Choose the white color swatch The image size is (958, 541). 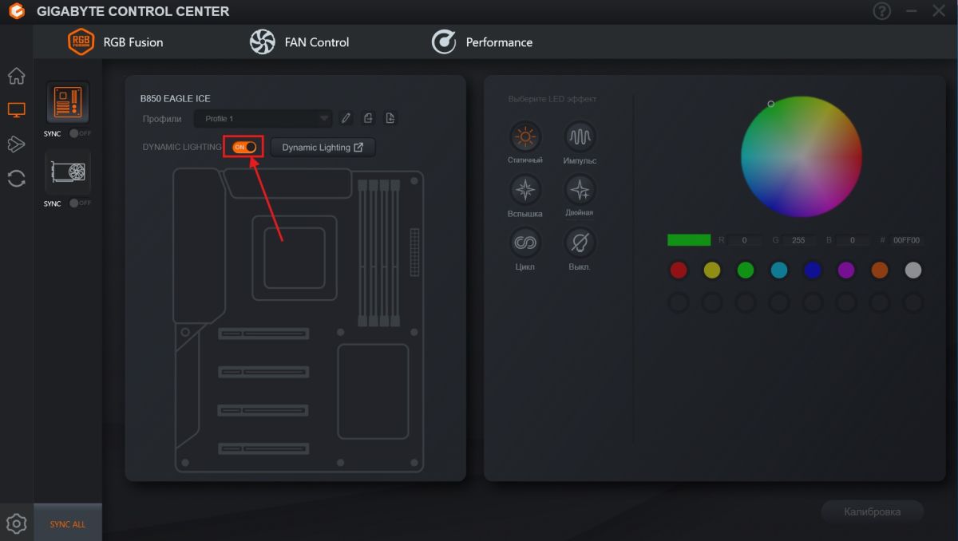click(913, 270)
